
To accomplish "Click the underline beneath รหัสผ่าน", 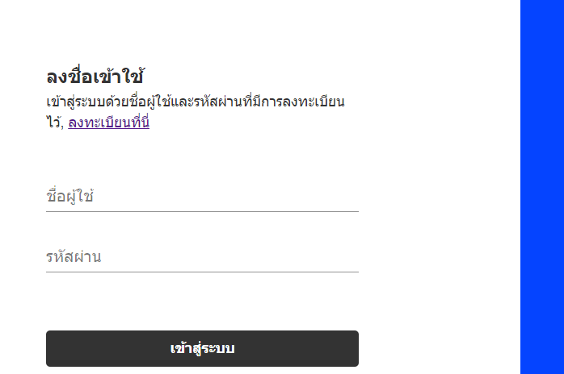I will [202, 272].
